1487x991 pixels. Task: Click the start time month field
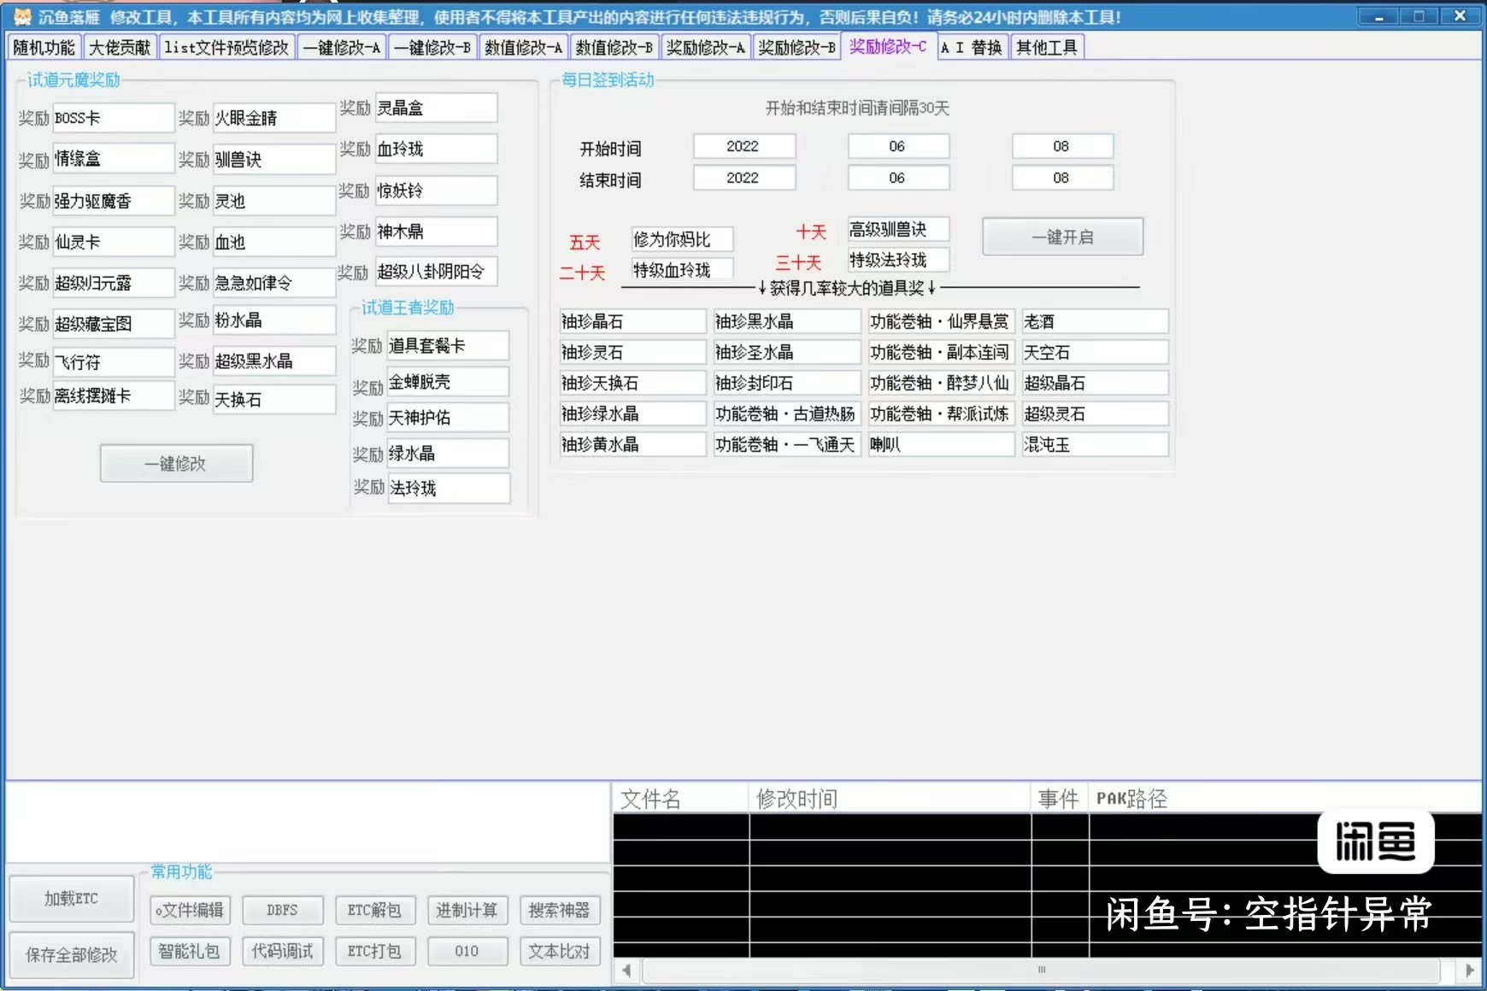(897, 146)
